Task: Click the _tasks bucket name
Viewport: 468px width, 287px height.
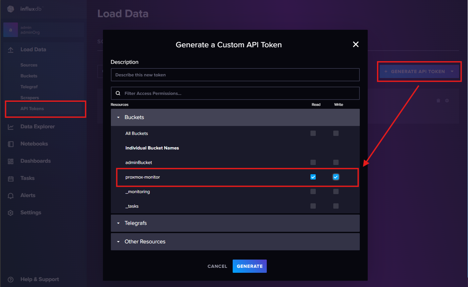Action: pos(132,206)
